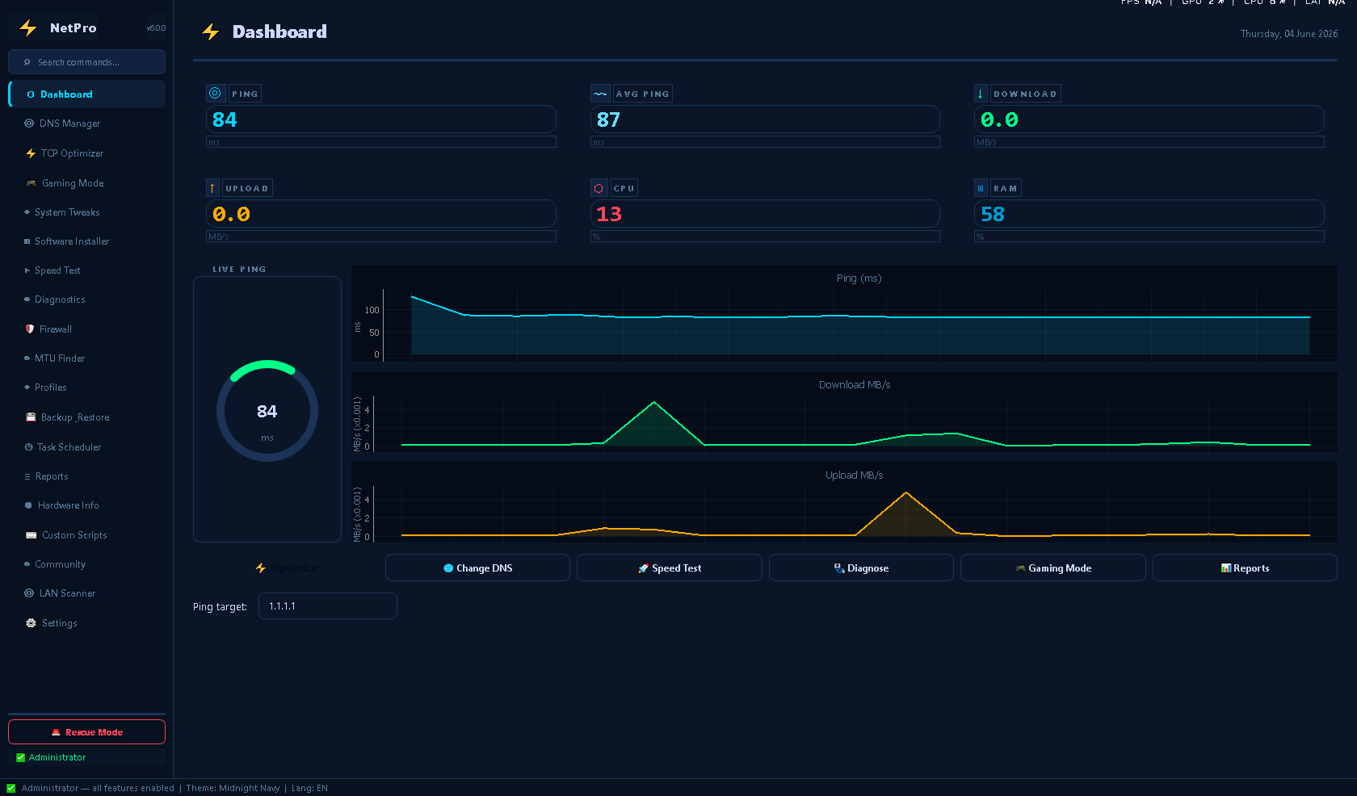This screenshot has width=1357, height=796.
Task: Click the Gaming Mode quick action button
Action: 1053,568
